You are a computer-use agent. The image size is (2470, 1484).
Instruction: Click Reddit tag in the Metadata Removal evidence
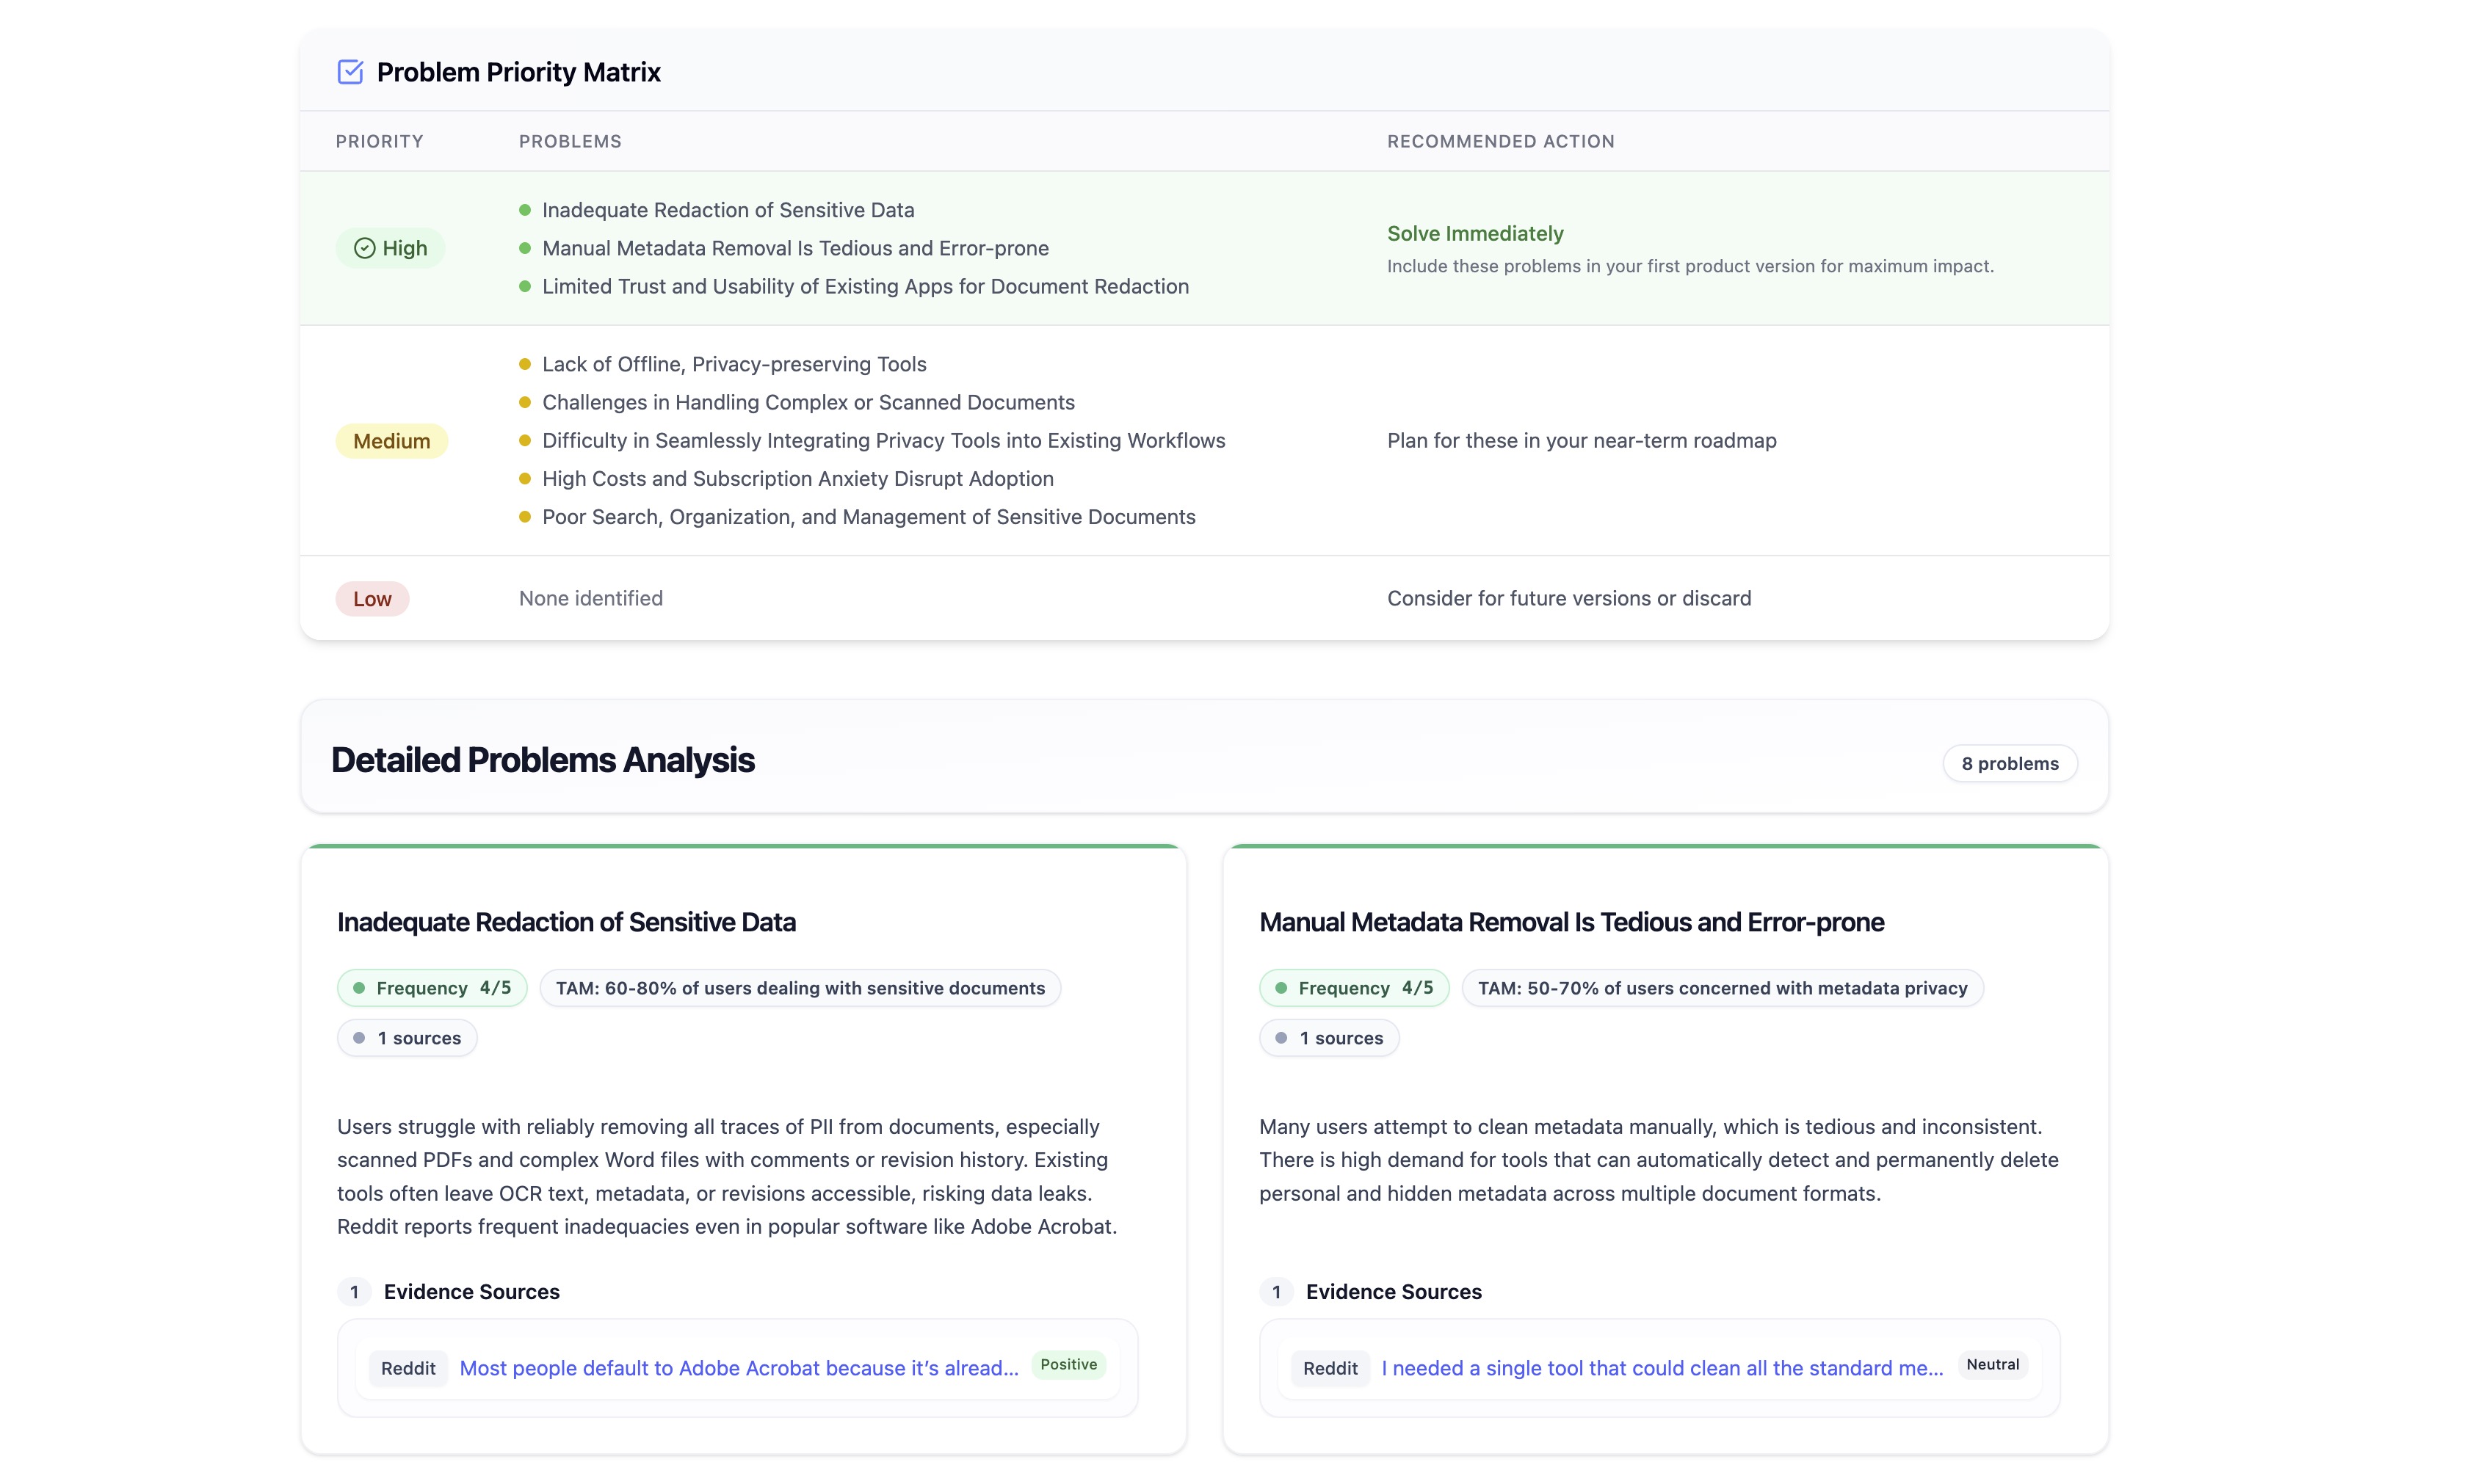coord(1330,1368)
